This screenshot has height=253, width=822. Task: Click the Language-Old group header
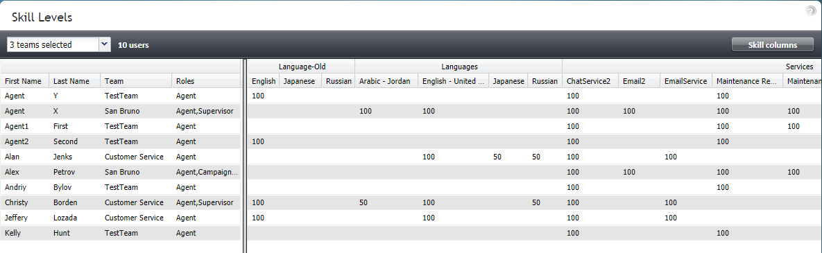pos(302,67)
